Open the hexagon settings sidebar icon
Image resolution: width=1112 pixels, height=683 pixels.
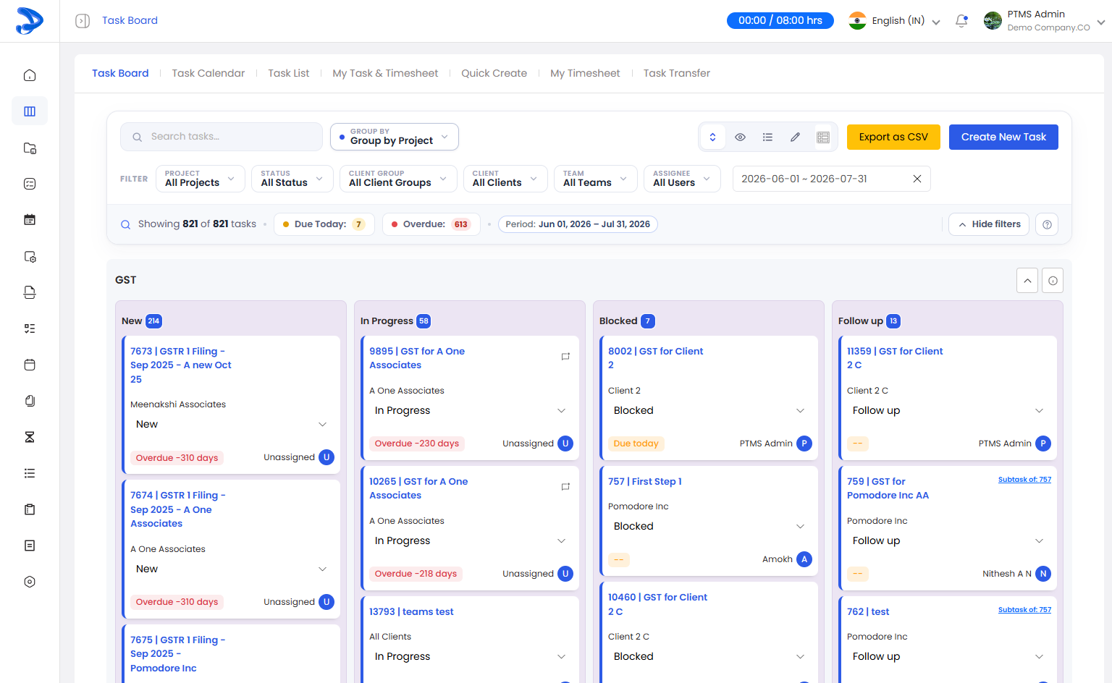tap(30, 582)
